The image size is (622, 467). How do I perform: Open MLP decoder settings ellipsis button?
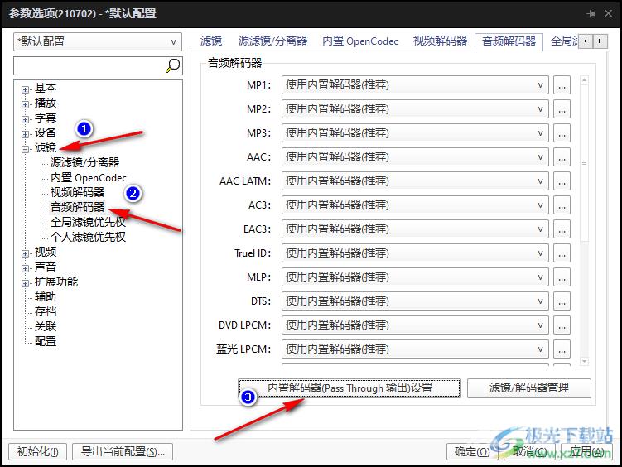click(x=562, y=277)
